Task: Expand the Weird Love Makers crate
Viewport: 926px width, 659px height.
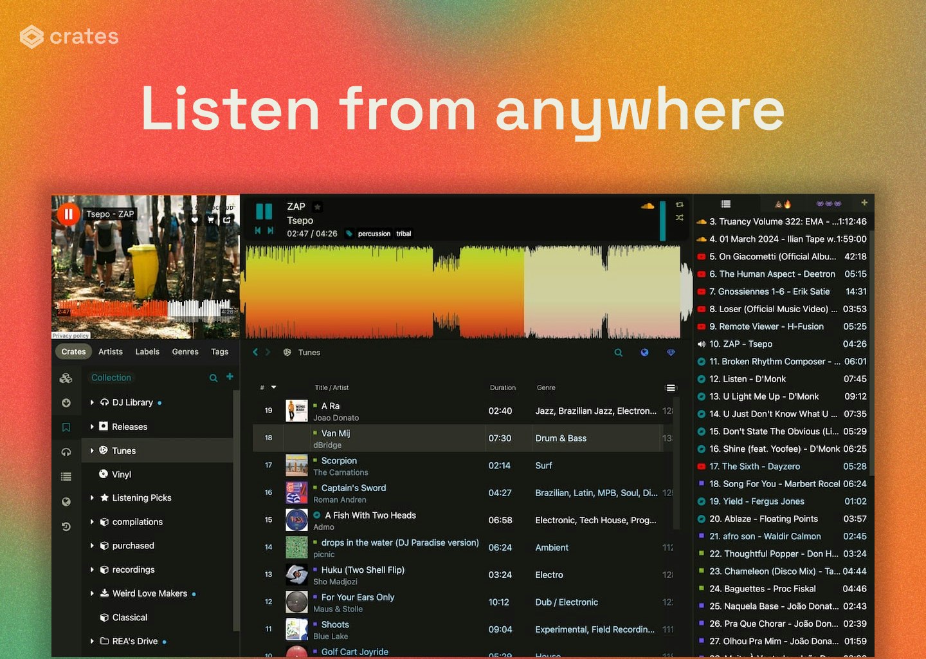Action: tap(92, 593)
